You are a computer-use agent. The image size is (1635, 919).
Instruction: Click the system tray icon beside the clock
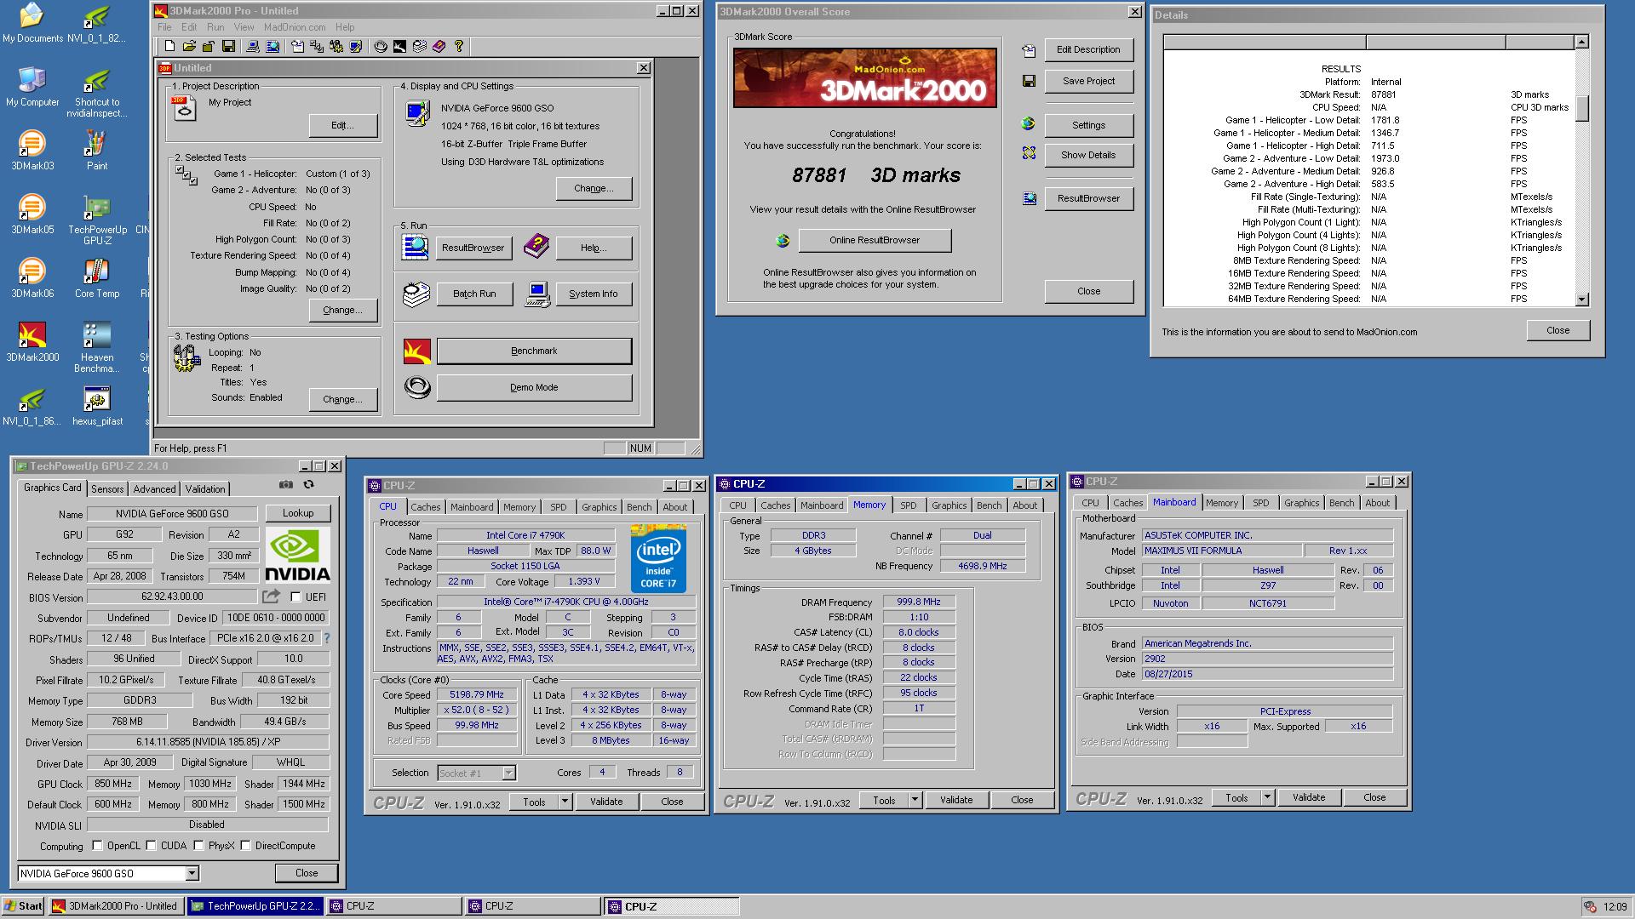click(1590, 907)
